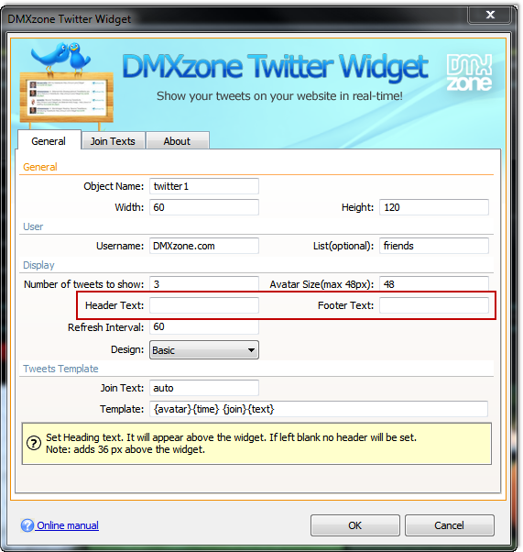Switch to the About tab

tap(178, 141)
